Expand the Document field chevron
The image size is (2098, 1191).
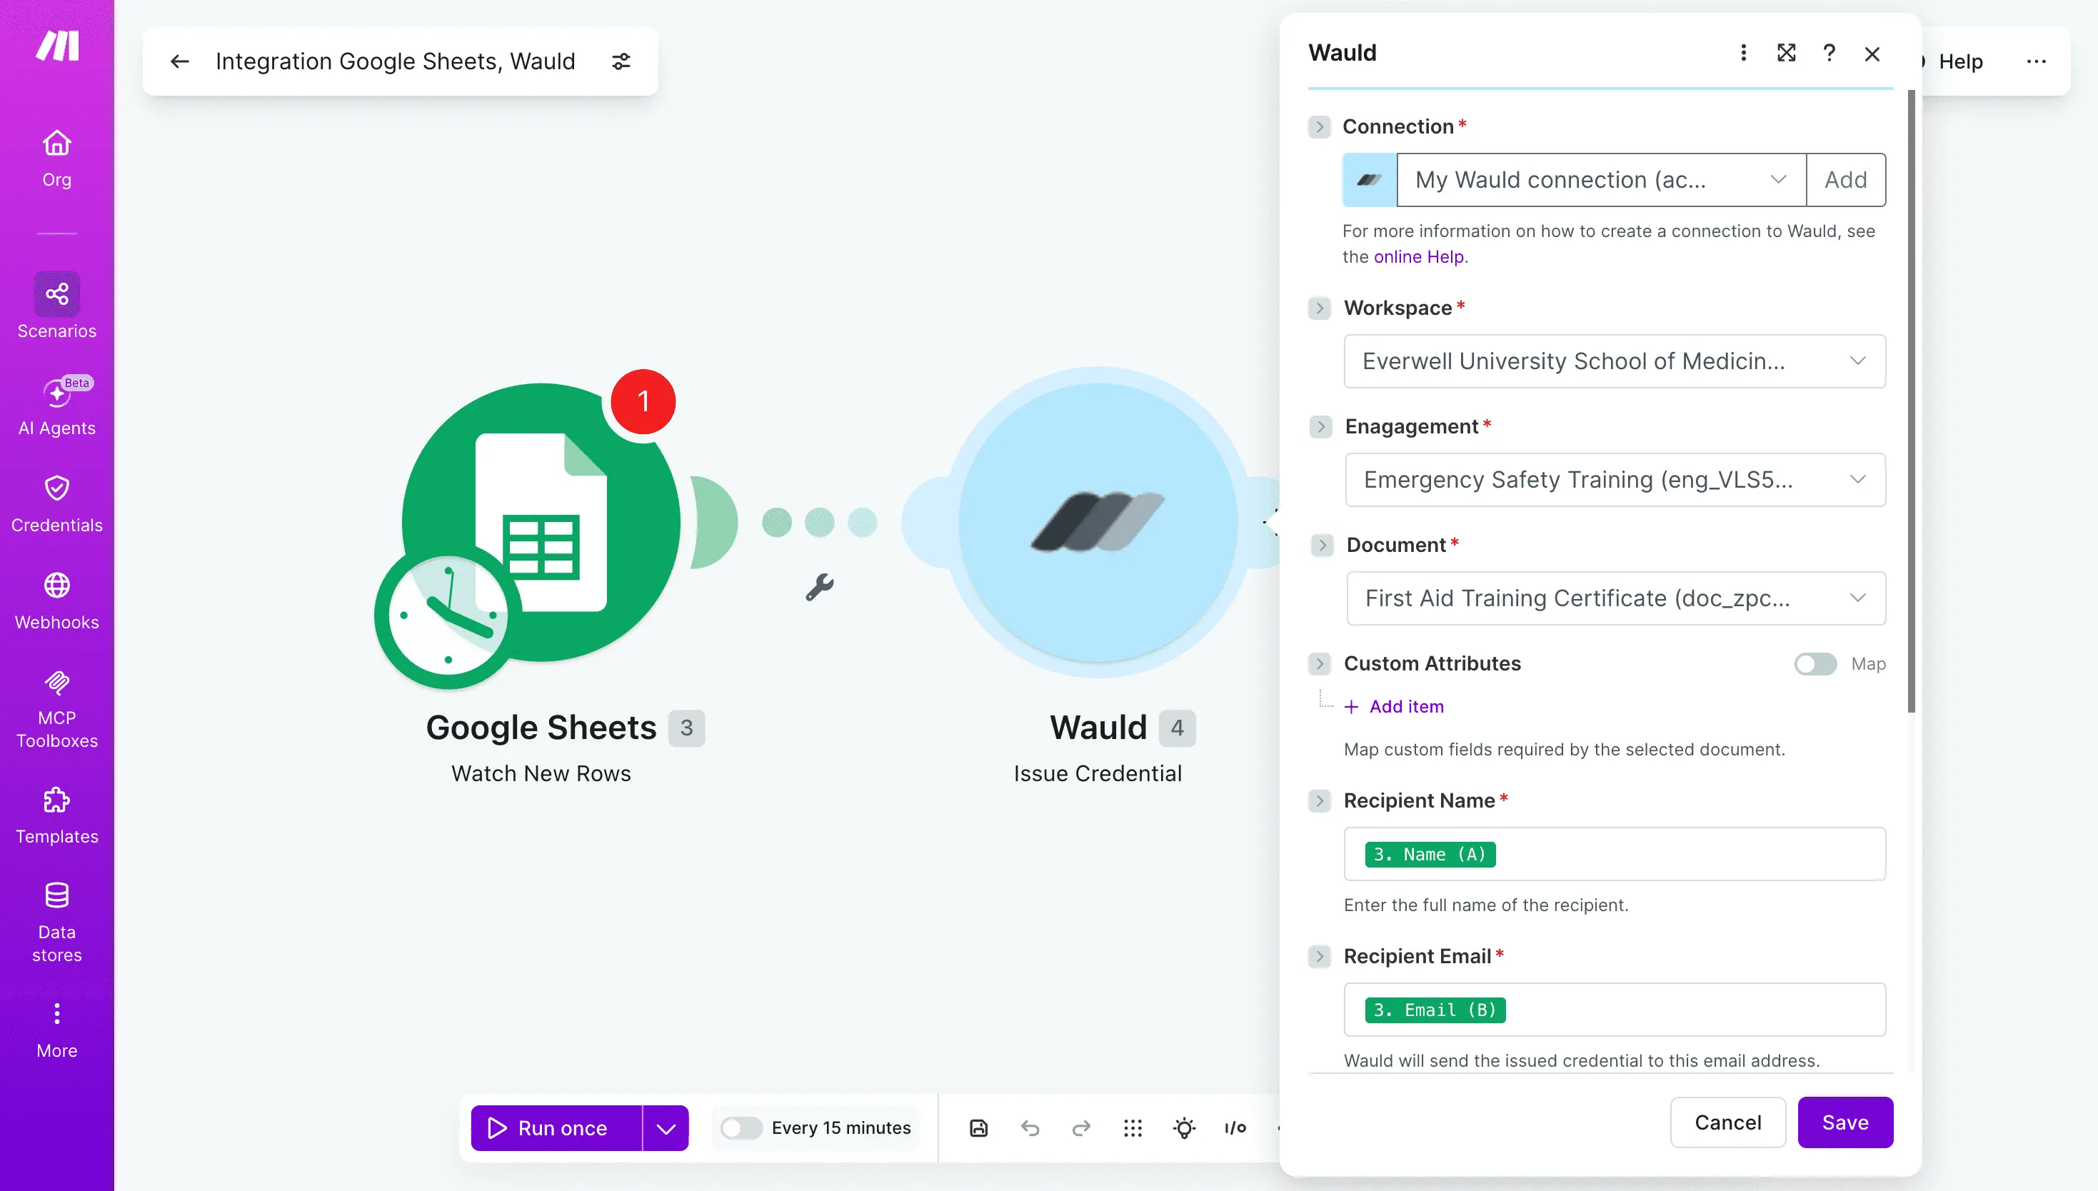point(1322,546)
